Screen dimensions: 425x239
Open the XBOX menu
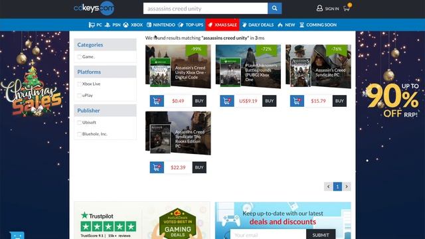tap(133, 25)
